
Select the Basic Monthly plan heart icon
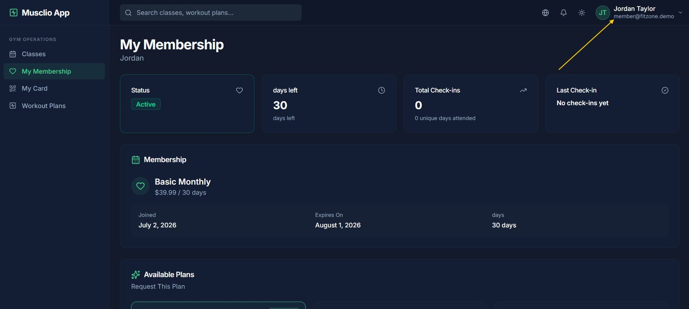[140, 186]
